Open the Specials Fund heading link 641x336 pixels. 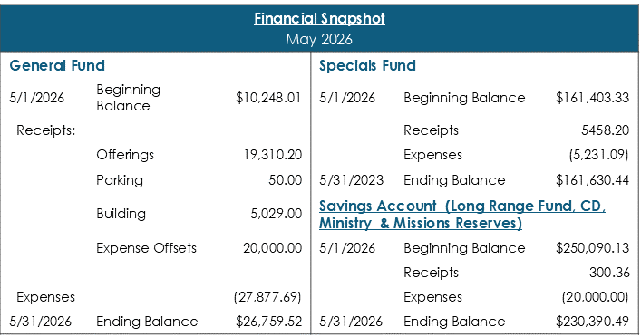click(367, 65)
